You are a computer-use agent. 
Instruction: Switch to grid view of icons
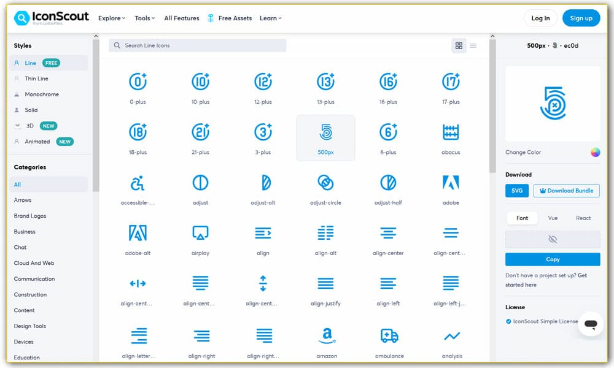(x=459, y=45)
